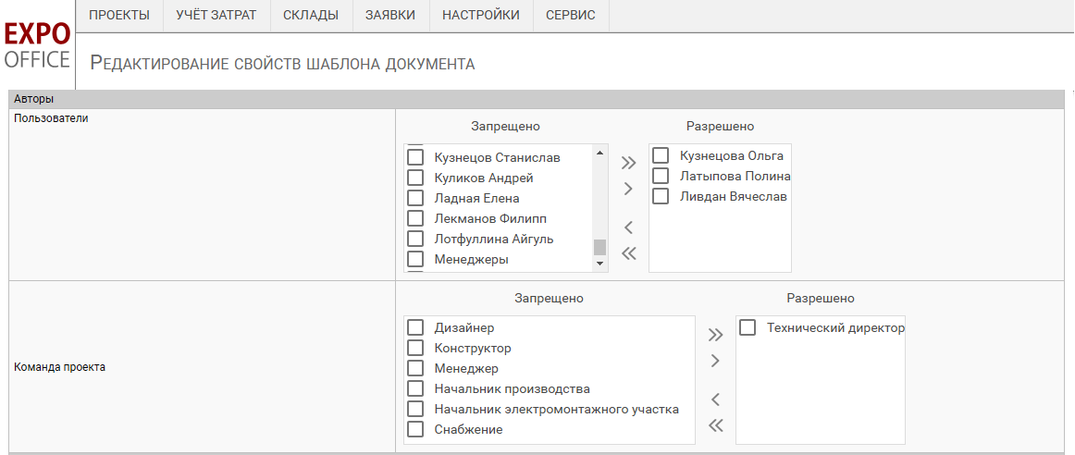Return all team roles to forbidden list
This screenshot has width=1075, height=455.
715,425
